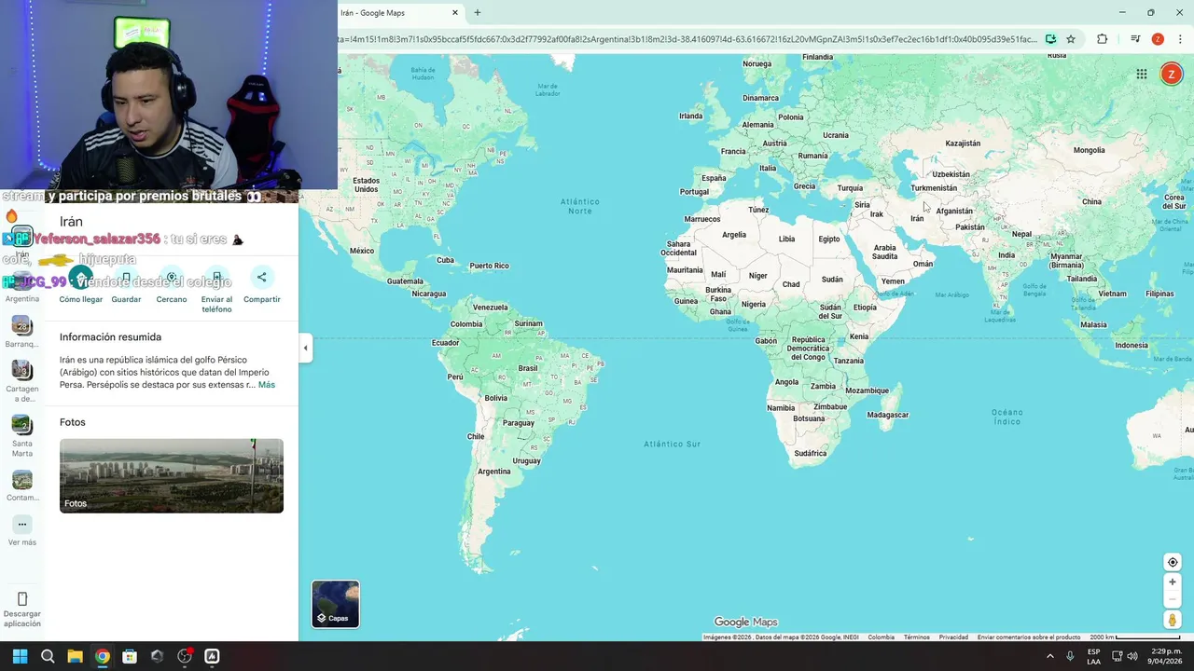Click the Información resumida heading
This screenshot has height=671, width=1194.
(110, 337)
